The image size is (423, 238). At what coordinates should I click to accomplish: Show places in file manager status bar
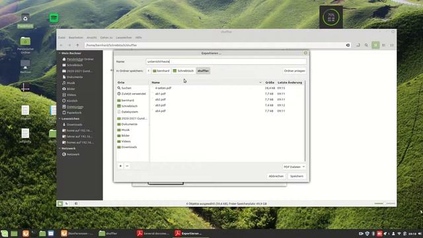pyautogui.click(x=60, y=204)
